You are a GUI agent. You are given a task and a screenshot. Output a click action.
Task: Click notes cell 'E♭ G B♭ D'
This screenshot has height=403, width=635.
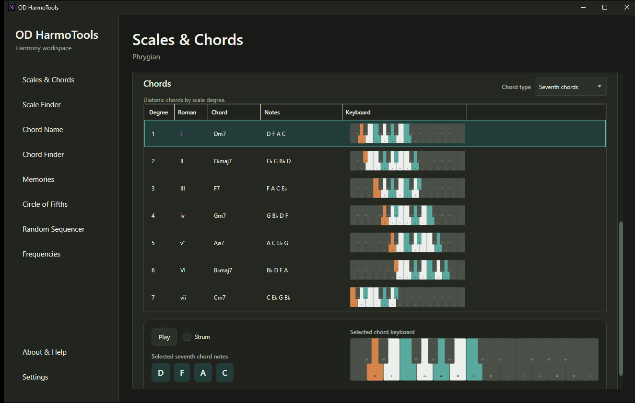pos(279,161)
